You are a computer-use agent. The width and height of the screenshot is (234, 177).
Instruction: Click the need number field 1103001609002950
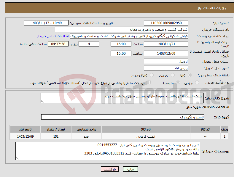[x=166, y=23]
